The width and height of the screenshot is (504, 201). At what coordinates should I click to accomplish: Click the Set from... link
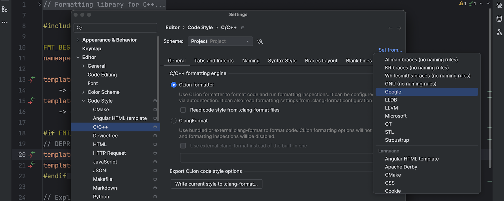pos(390,50)
